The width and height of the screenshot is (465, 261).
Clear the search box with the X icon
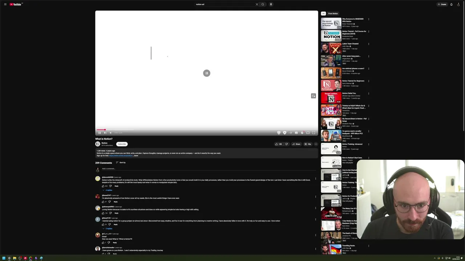point(257,4)
